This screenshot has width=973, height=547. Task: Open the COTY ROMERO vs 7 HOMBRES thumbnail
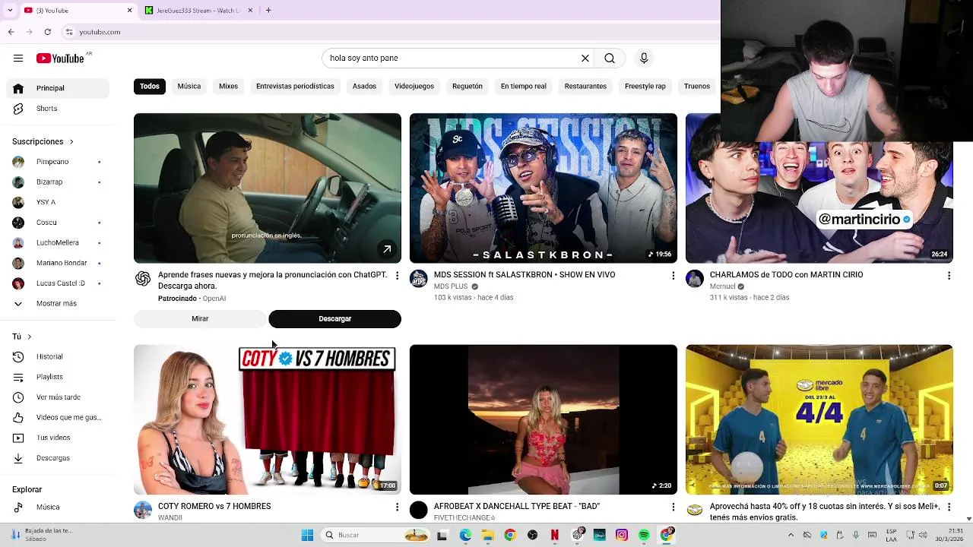click(x=268, y=419)
